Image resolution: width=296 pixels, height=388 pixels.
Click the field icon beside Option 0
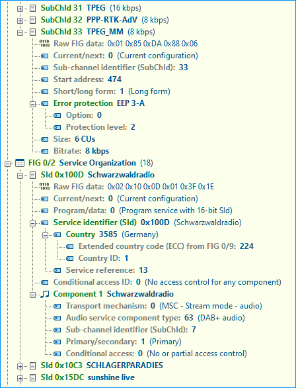(x=57, y=116)
